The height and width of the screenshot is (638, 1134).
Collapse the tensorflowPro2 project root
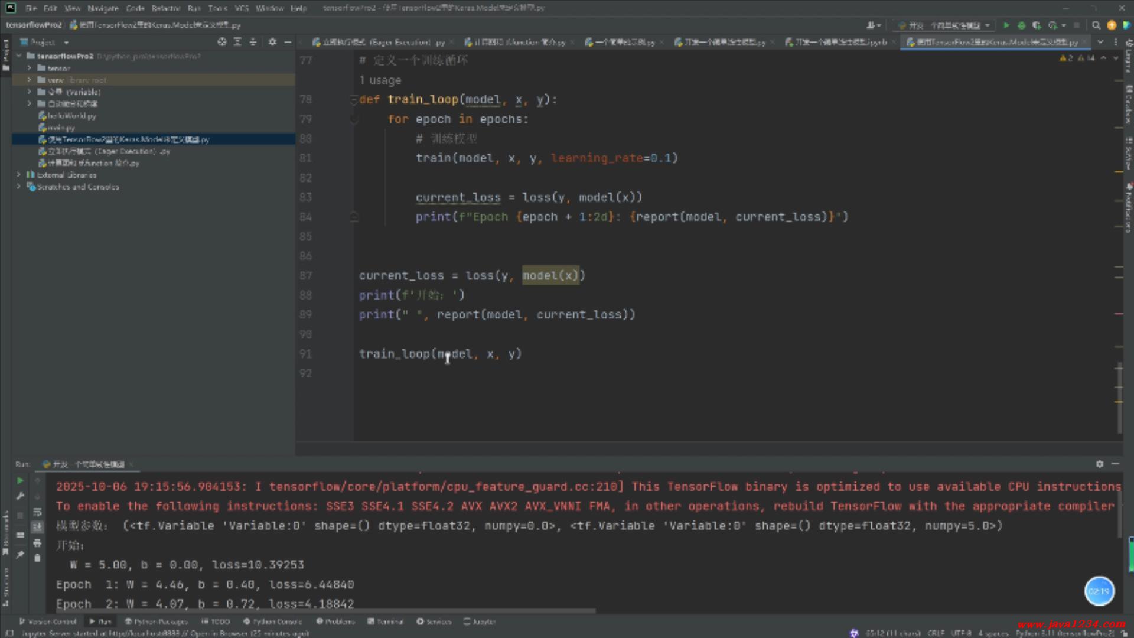tap(19, 56)
